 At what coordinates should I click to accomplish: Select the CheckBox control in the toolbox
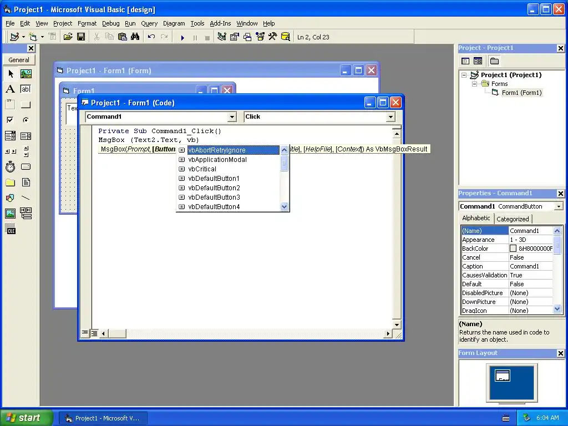click(11, 120)
